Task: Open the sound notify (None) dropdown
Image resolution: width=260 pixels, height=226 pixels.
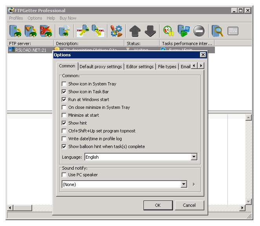Action: pos(184,184)
